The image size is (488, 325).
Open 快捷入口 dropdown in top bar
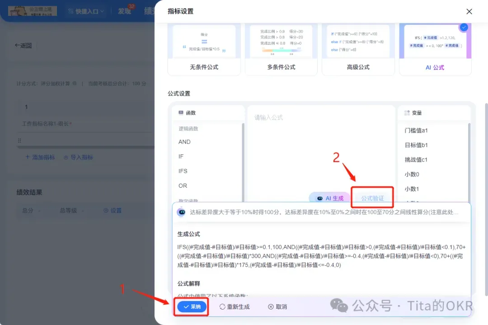[x=86, y=11]
